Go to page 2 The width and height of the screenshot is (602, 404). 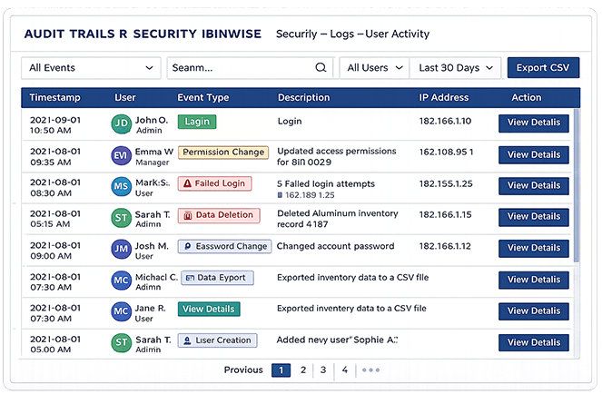tap(303, 370)
